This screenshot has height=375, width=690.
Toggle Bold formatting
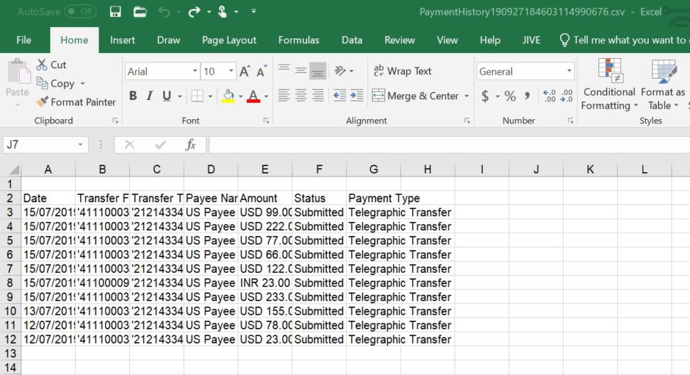click(133, 96)
